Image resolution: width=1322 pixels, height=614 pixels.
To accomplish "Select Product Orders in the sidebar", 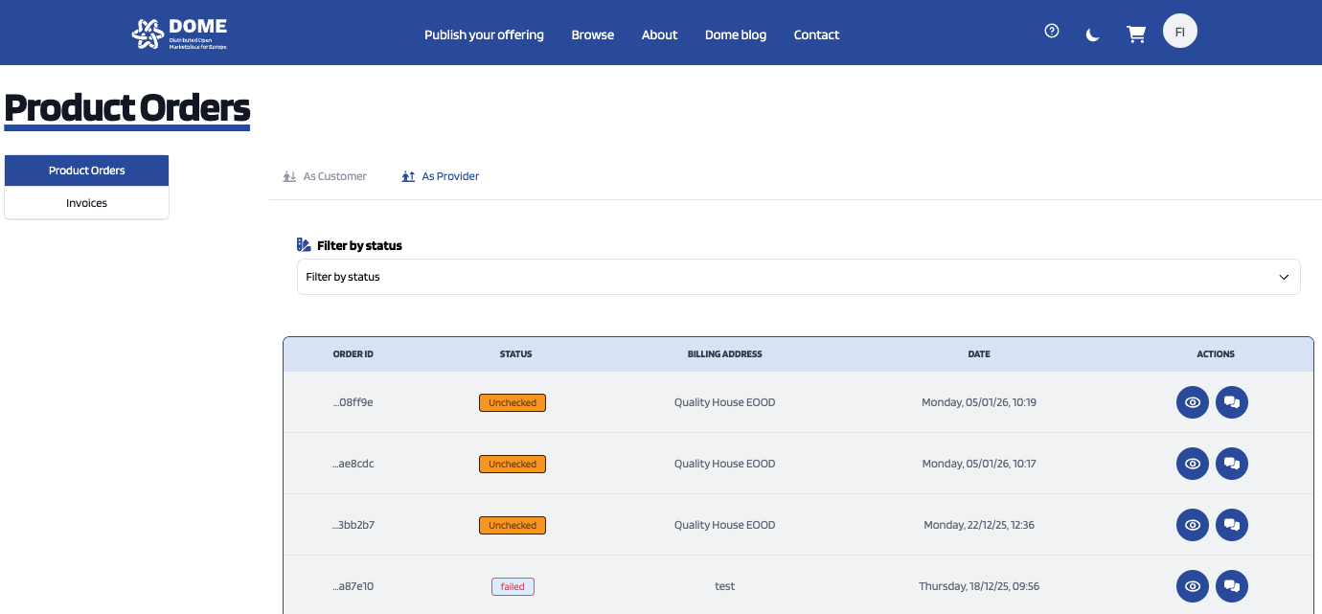I will pos(86,171).
